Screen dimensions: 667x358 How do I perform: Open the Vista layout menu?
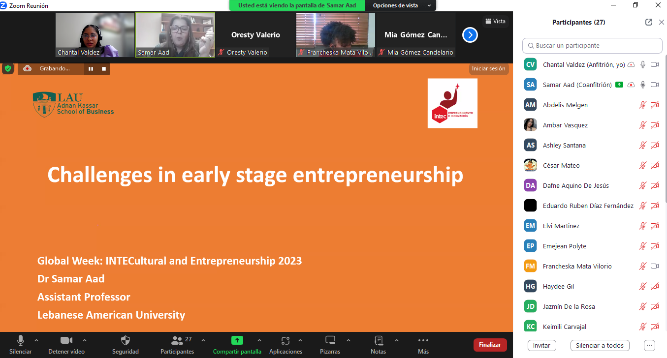pos(495,21)
